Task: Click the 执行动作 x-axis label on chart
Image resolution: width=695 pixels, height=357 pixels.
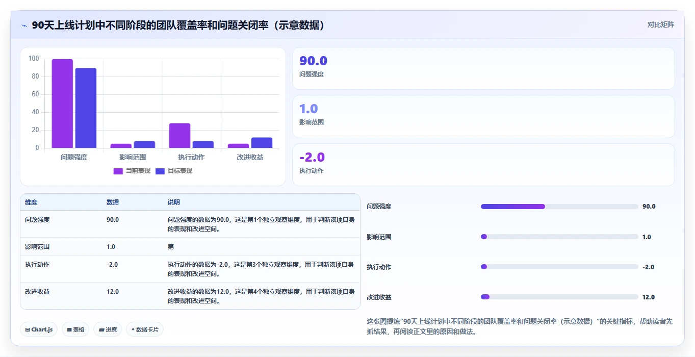Action: pyautogui.click(x=191, y=157)
